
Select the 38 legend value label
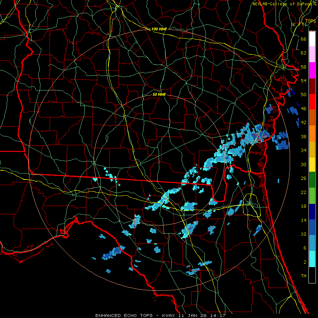[x=304, y=136]
